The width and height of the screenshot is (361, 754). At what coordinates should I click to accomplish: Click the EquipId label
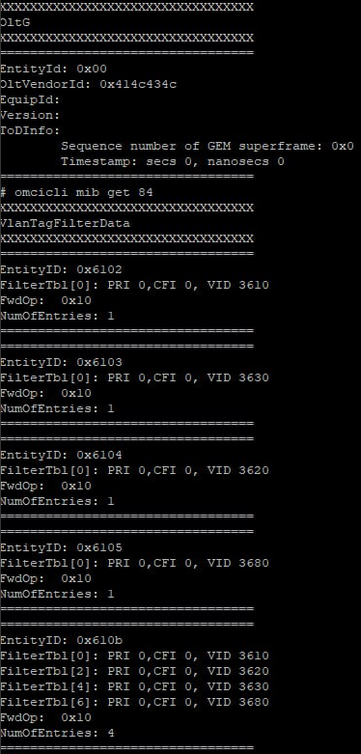30,100
